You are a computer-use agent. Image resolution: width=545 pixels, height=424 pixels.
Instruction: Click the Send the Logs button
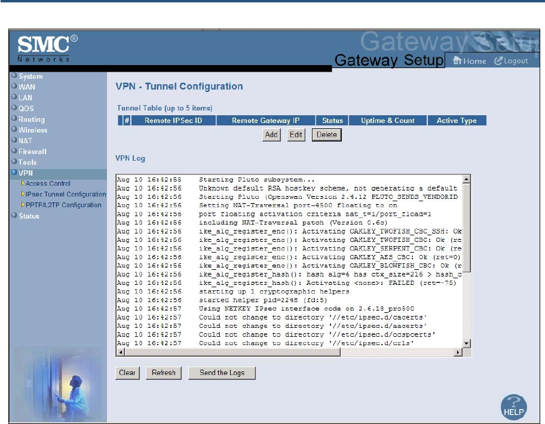click(222, 373)
